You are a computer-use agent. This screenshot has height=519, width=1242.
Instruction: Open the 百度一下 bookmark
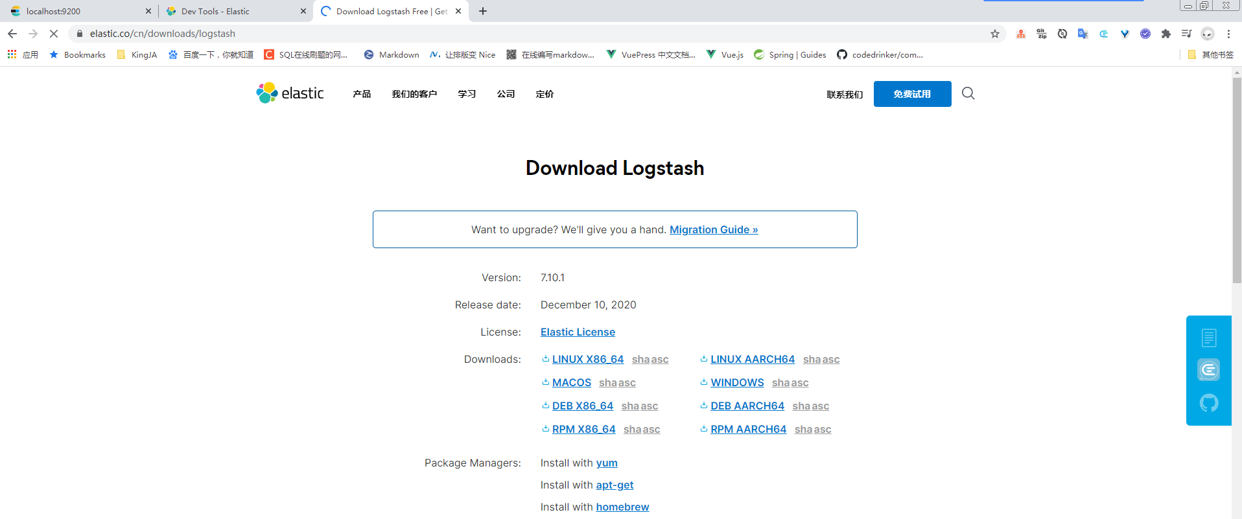(x=211, y=54)
